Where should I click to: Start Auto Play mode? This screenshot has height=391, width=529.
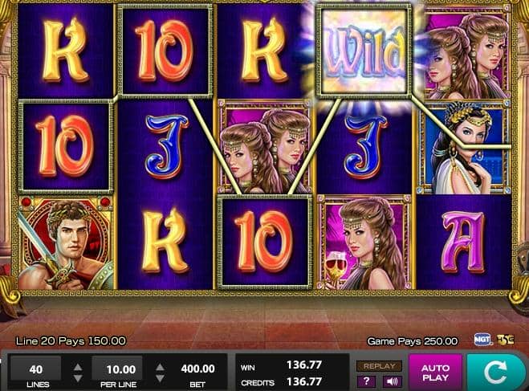435,372
